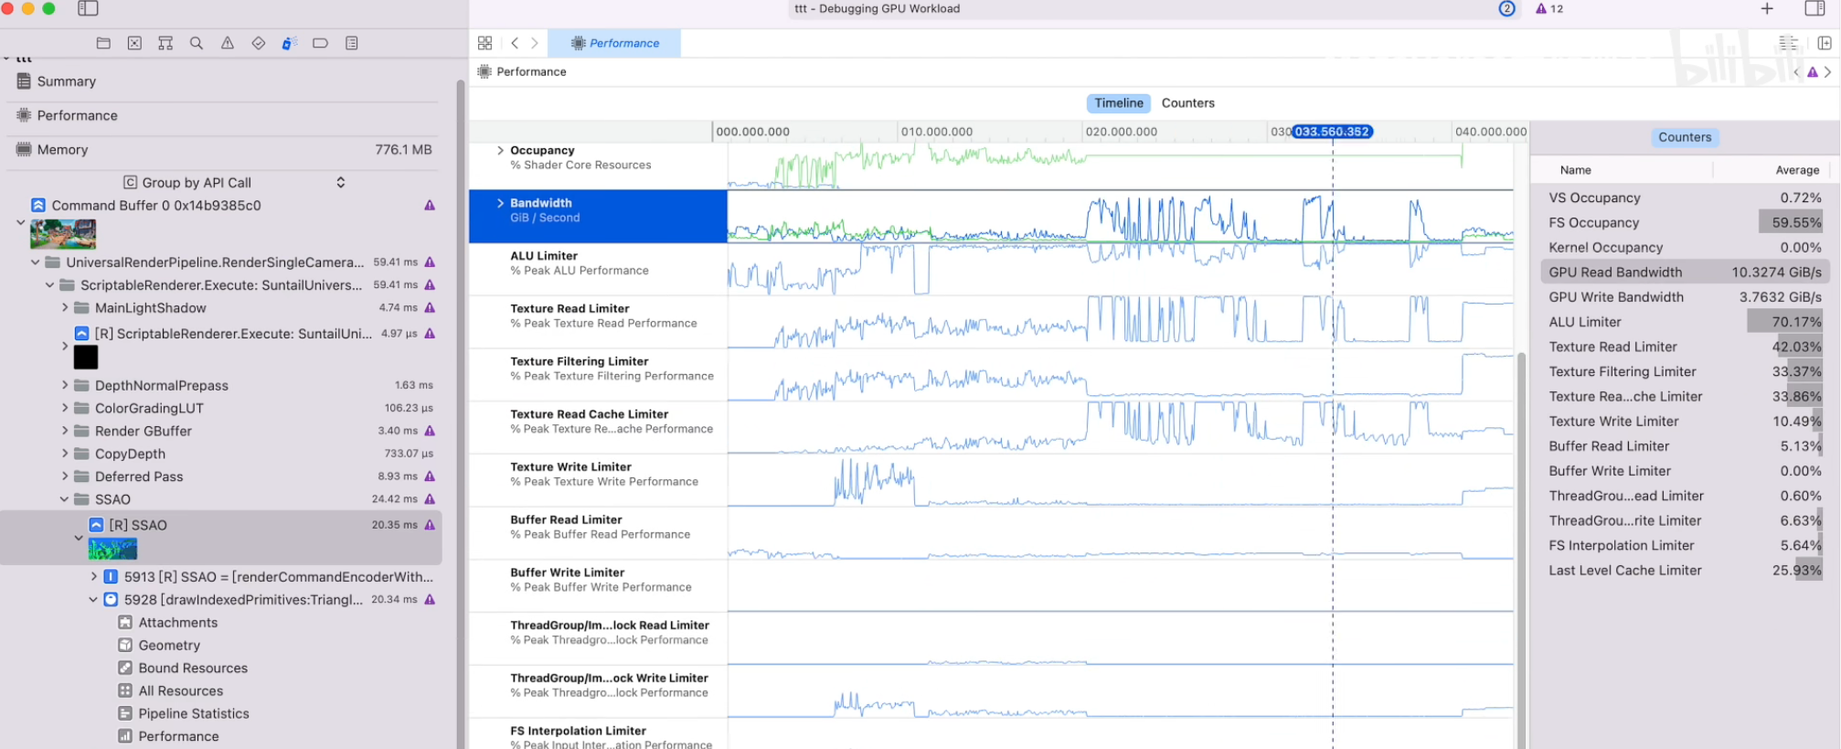Open the Group by API Call dropdown
1841x749 pixels.
(x=234, y=182)
